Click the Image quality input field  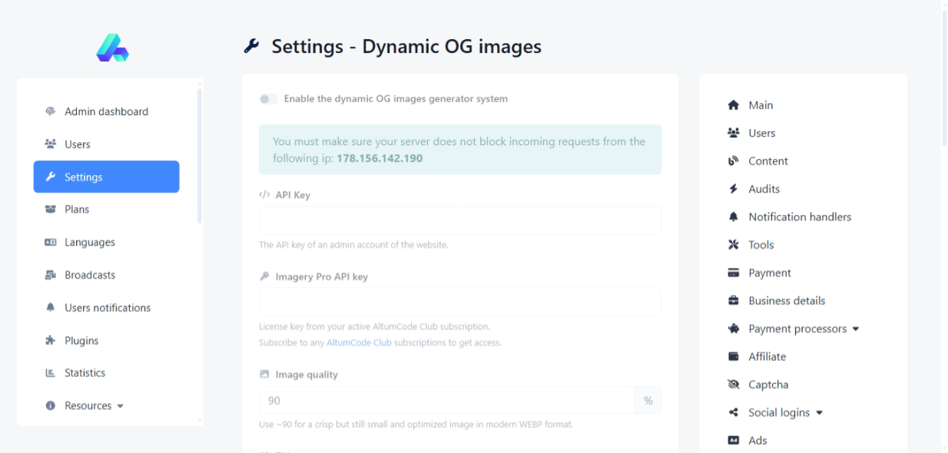click(446, 401)
